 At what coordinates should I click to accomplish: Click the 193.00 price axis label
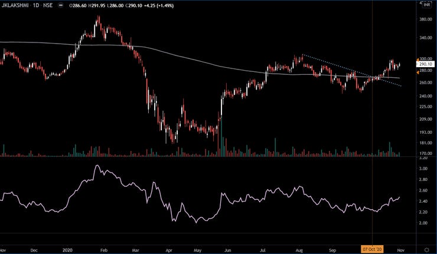[x=426, y=133]
